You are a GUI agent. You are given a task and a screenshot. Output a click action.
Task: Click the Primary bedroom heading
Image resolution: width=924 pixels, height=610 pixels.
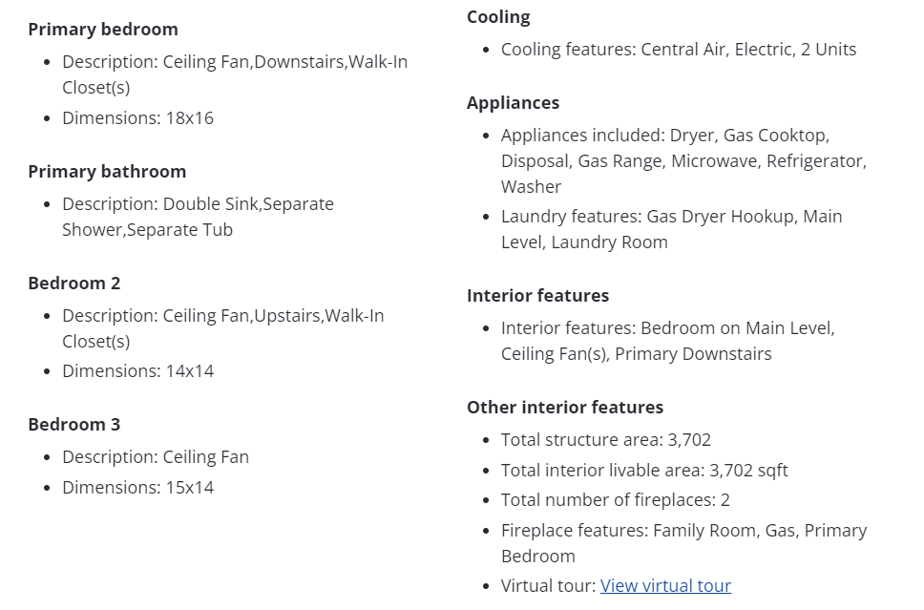[x=103, y=30]
